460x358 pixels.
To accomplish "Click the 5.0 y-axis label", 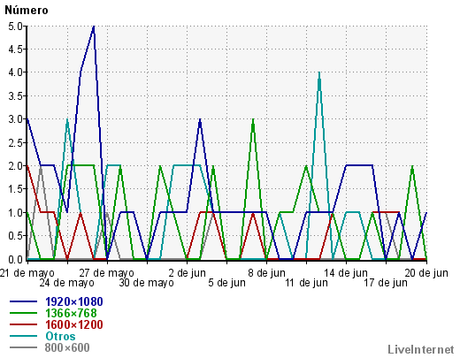I will click(x=15, y=27).
